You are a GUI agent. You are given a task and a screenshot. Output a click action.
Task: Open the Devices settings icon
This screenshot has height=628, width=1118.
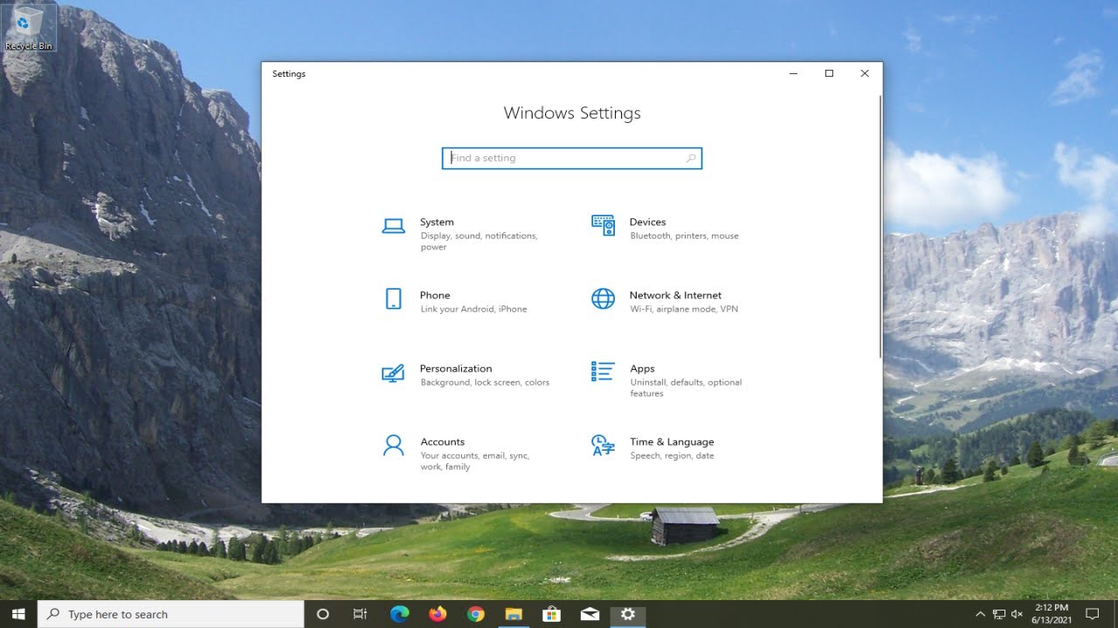click(603, 226)
